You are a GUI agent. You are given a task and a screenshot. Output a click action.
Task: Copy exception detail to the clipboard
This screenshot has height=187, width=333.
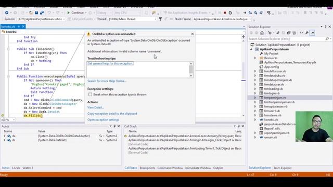(x=112, y=114)
